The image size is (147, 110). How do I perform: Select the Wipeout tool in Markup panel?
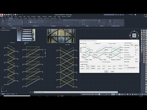click(x=99, y=22)
